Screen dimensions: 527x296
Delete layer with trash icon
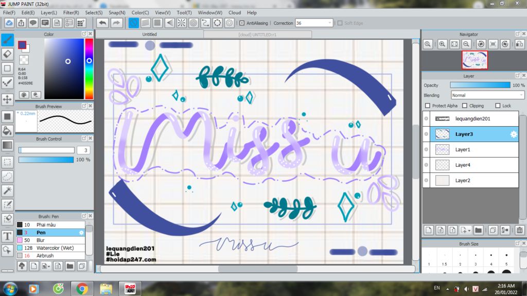(520, 230)
